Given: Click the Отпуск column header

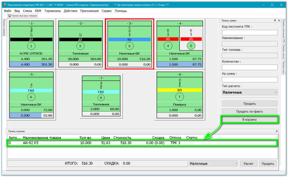Looking at the screenshot, I should coord(175,138).
